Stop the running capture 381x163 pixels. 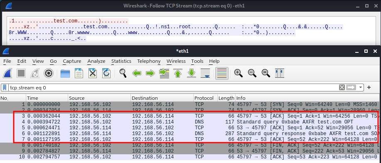pos(21,73)
